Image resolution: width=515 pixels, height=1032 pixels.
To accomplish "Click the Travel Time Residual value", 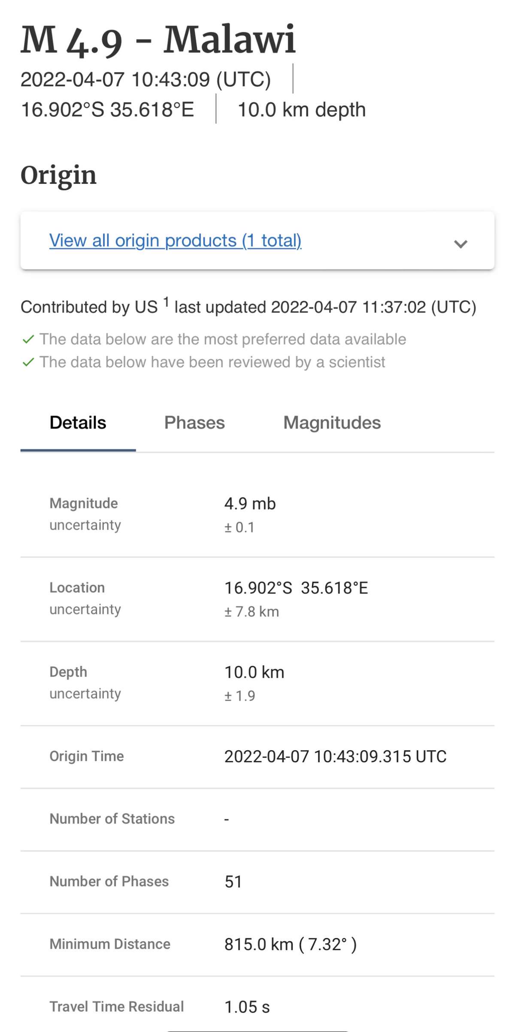I will pyautogui.click(x=247, y=1007).
